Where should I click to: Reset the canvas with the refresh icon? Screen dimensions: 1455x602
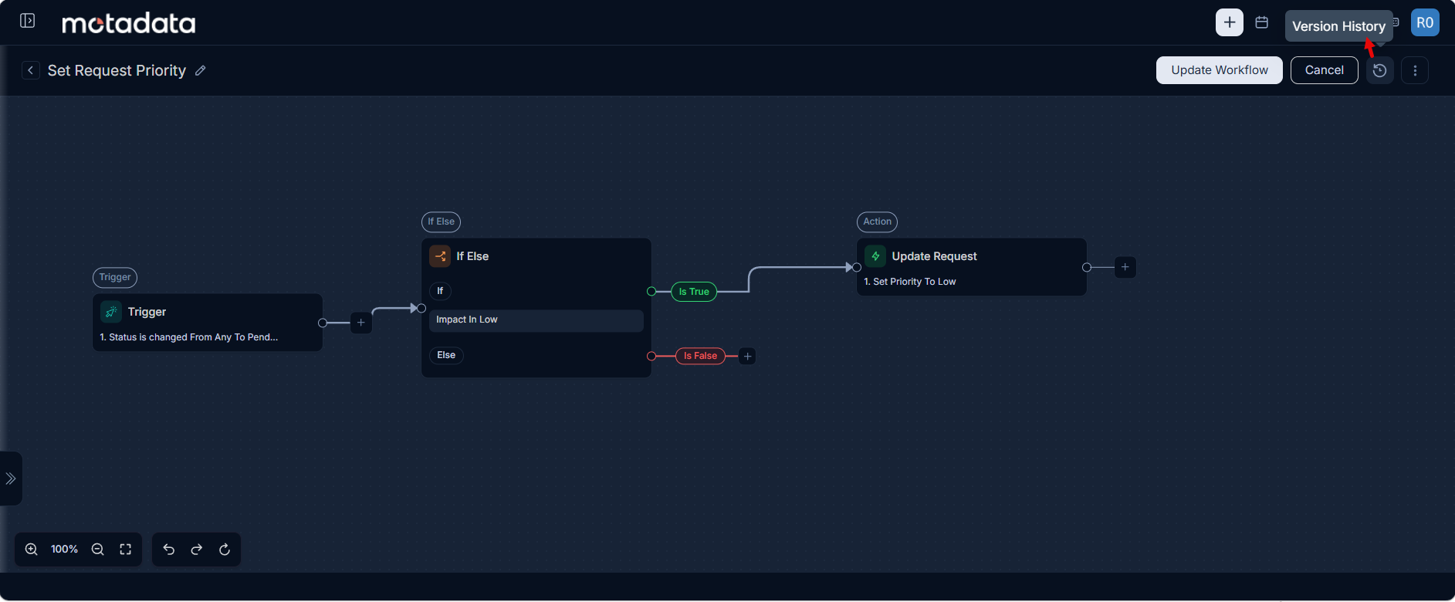[225, 550]
